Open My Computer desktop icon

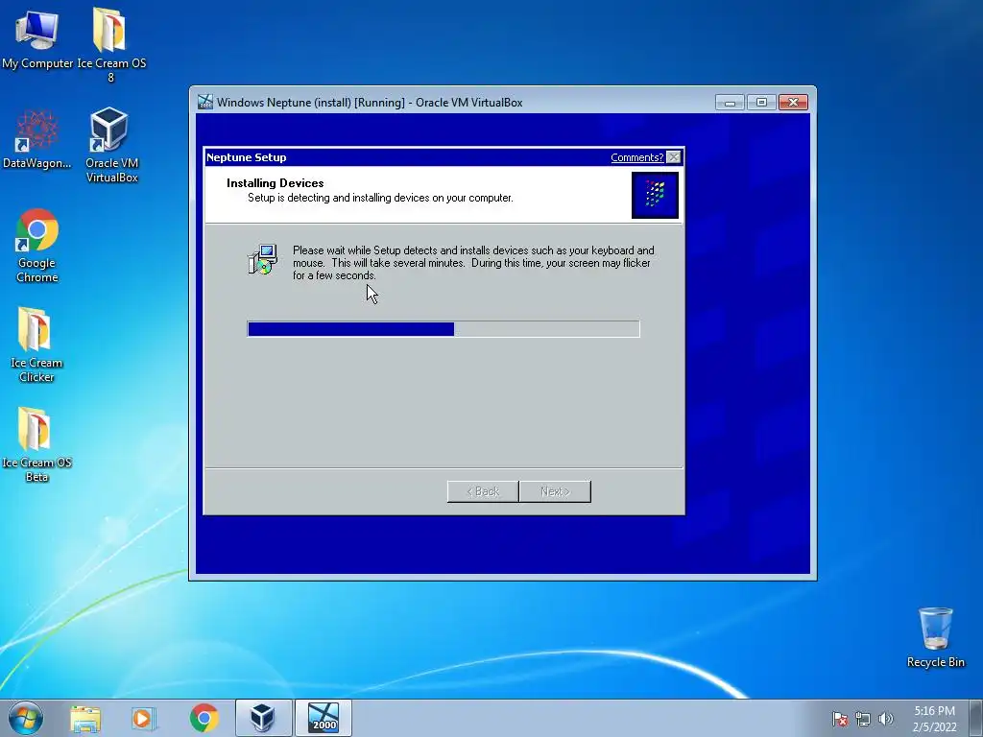37,37
